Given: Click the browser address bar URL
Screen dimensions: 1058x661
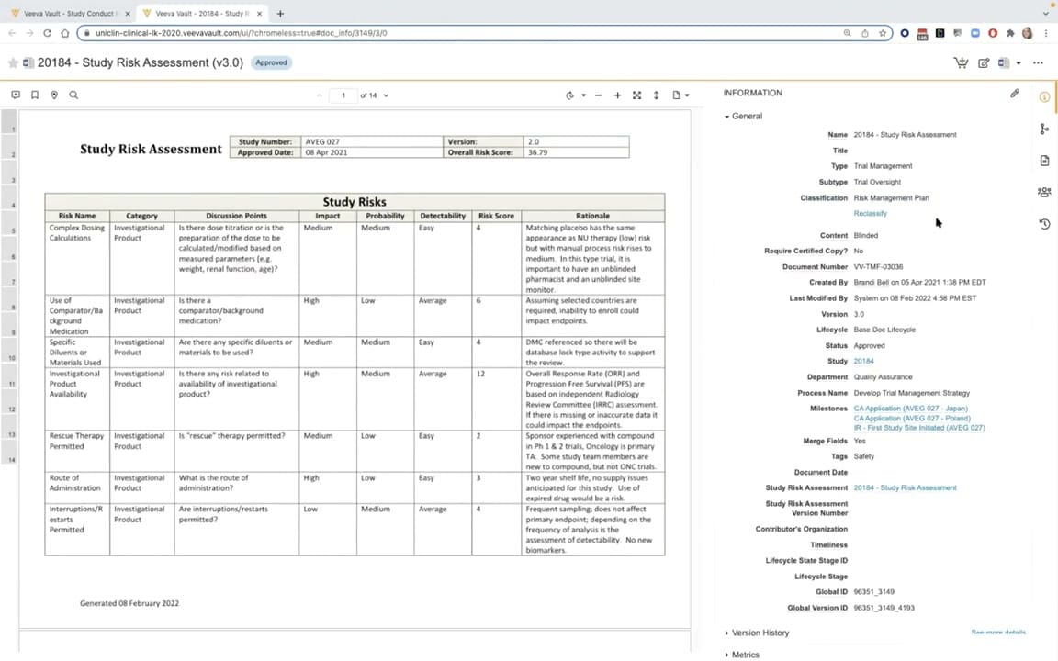Looking at the screenshot, I should click(241, 33).
